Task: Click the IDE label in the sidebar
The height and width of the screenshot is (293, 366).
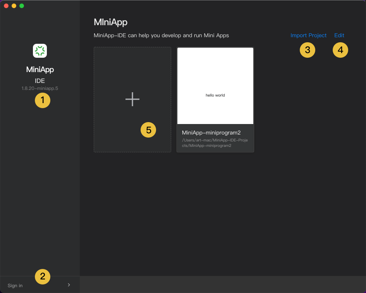Action: (40, 81)
